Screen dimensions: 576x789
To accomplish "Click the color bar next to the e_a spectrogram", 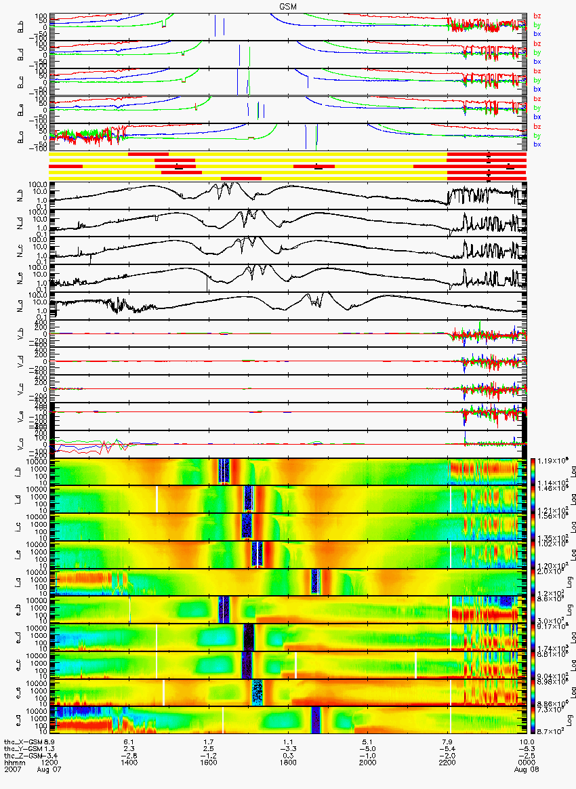I will click(532, 721).
